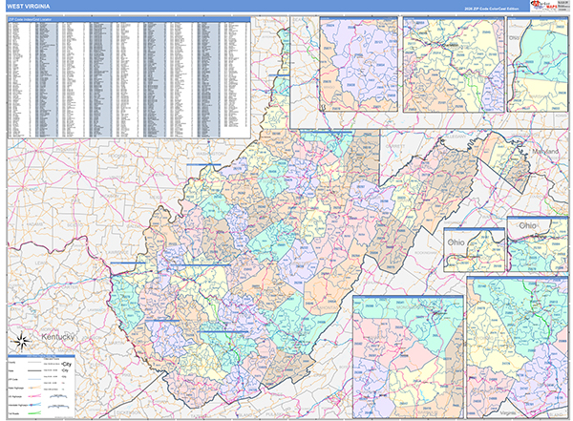
Task: Click the blue legend title bar
Action: point(41,355)
